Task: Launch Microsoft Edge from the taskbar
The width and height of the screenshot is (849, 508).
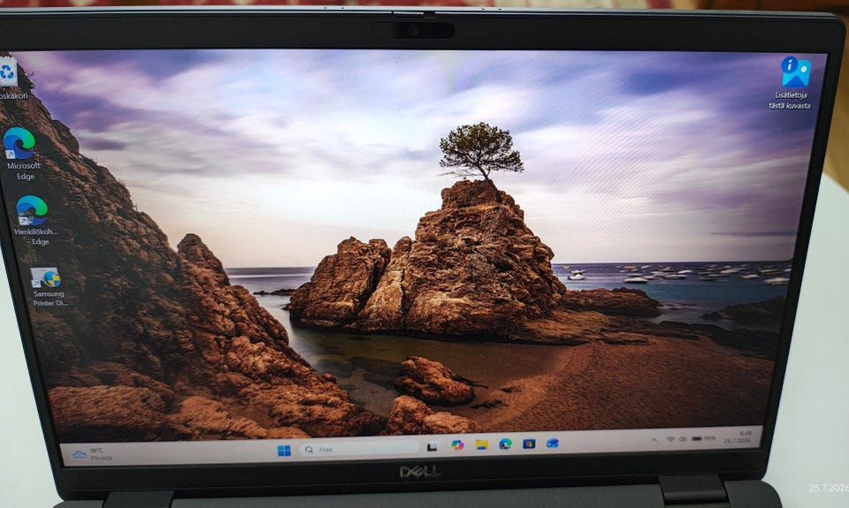Action: pyautogui.click(x=505, y=444)
